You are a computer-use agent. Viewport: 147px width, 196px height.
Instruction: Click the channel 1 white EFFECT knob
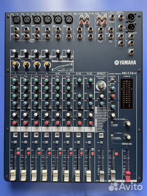coord(15,114)
